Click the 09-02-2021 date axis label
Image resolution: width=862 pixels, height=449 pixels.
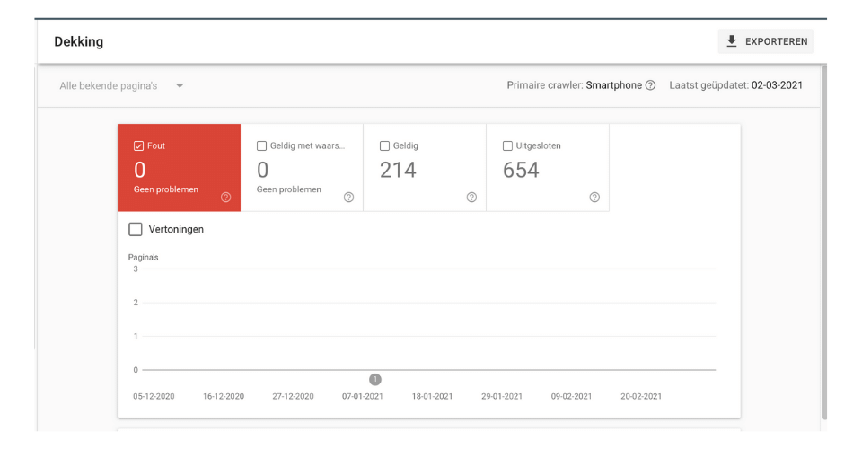(571, 396)
